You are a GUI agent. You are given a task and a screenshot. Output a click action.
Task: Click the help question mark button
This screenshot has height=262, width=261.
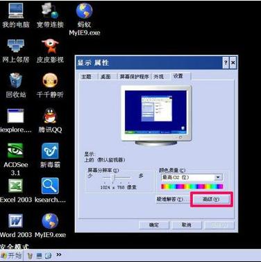(226, 62)
